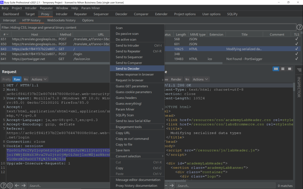Expand Engagement tools submenu
Viewport: 303px width, 189px height.
tap(137, 127)
